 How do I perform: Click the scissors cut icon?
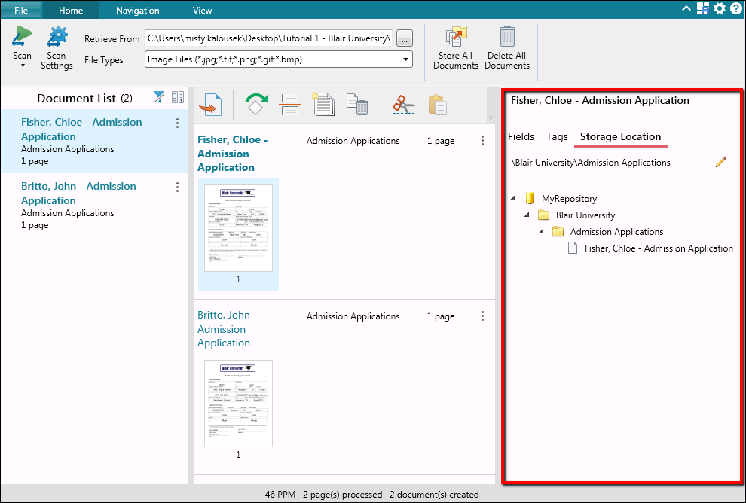(404, 105)
